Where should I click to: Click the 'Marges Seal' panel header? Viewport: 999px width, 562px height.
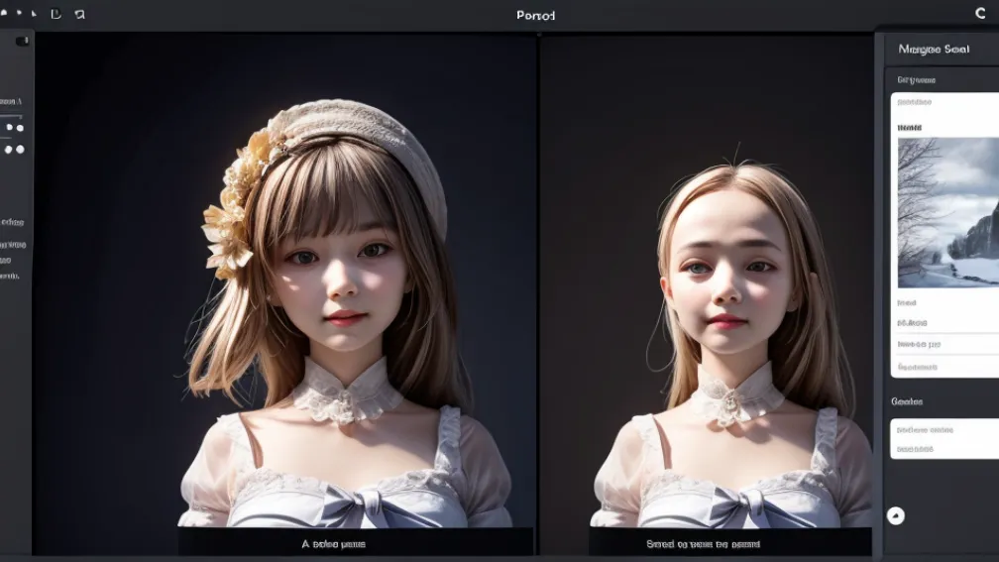point(934,49)
